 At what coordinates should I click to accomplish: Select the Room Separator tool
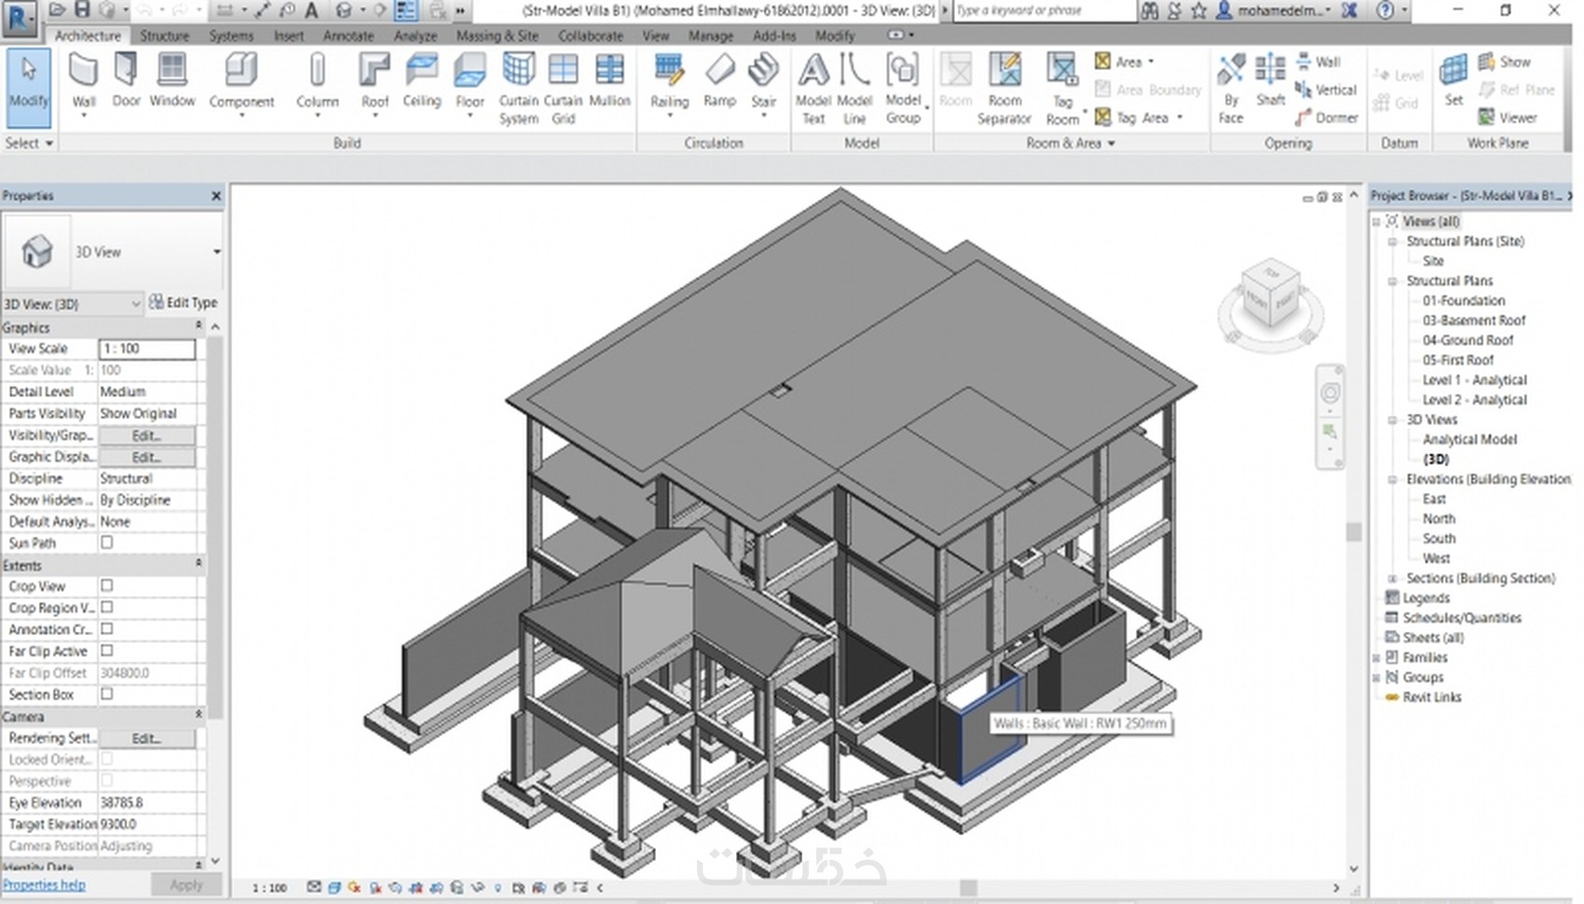[x=1004, y=89]
